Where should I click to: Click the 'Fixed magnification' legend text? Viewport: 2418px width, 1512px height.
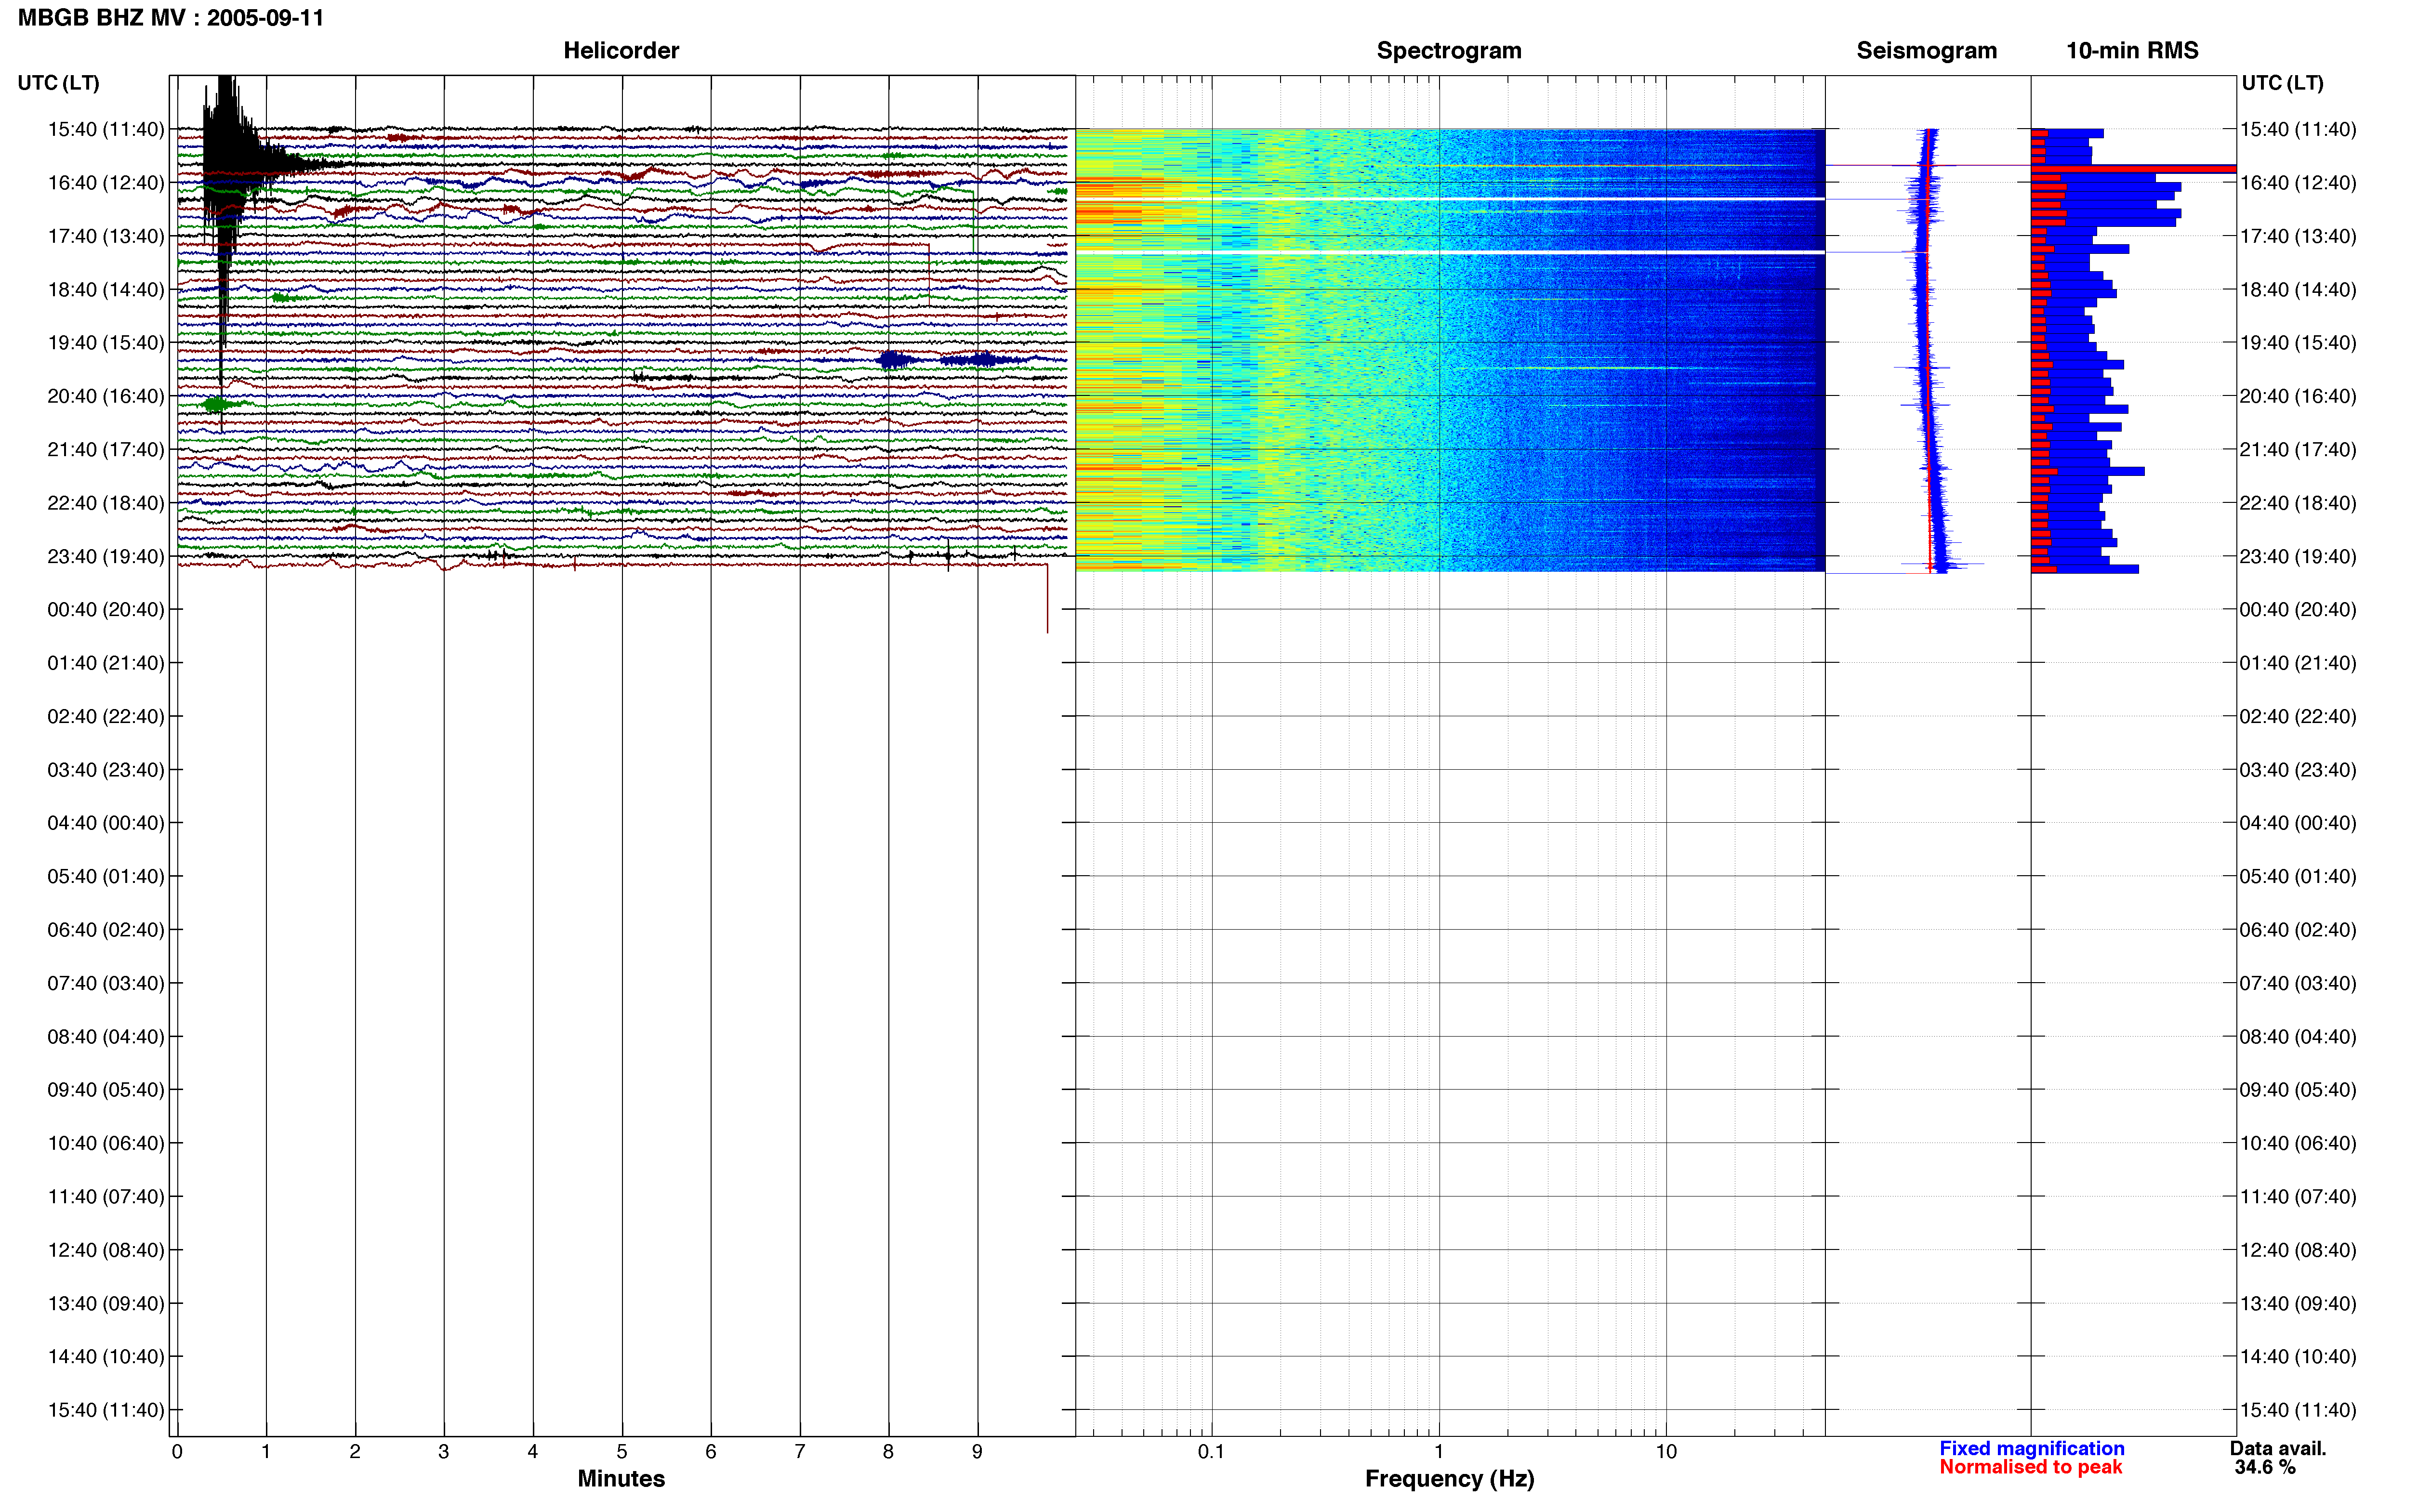pos(2031,1448)
